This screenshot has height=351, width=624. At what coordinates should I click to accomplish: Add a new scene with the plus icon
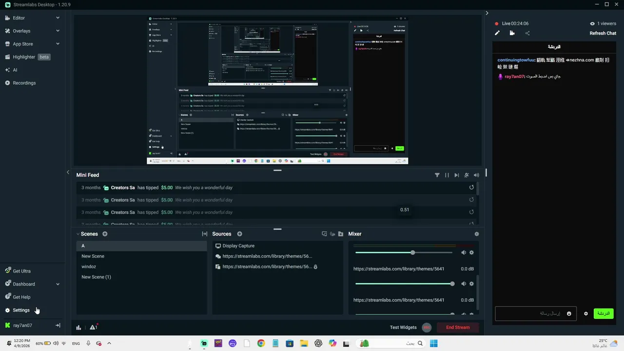click(x=105, y=234)
